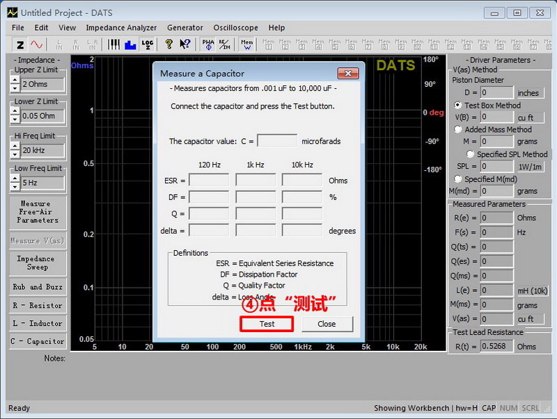
Task: Open the Oscilloscope menu
Action: tap(235, 28)
